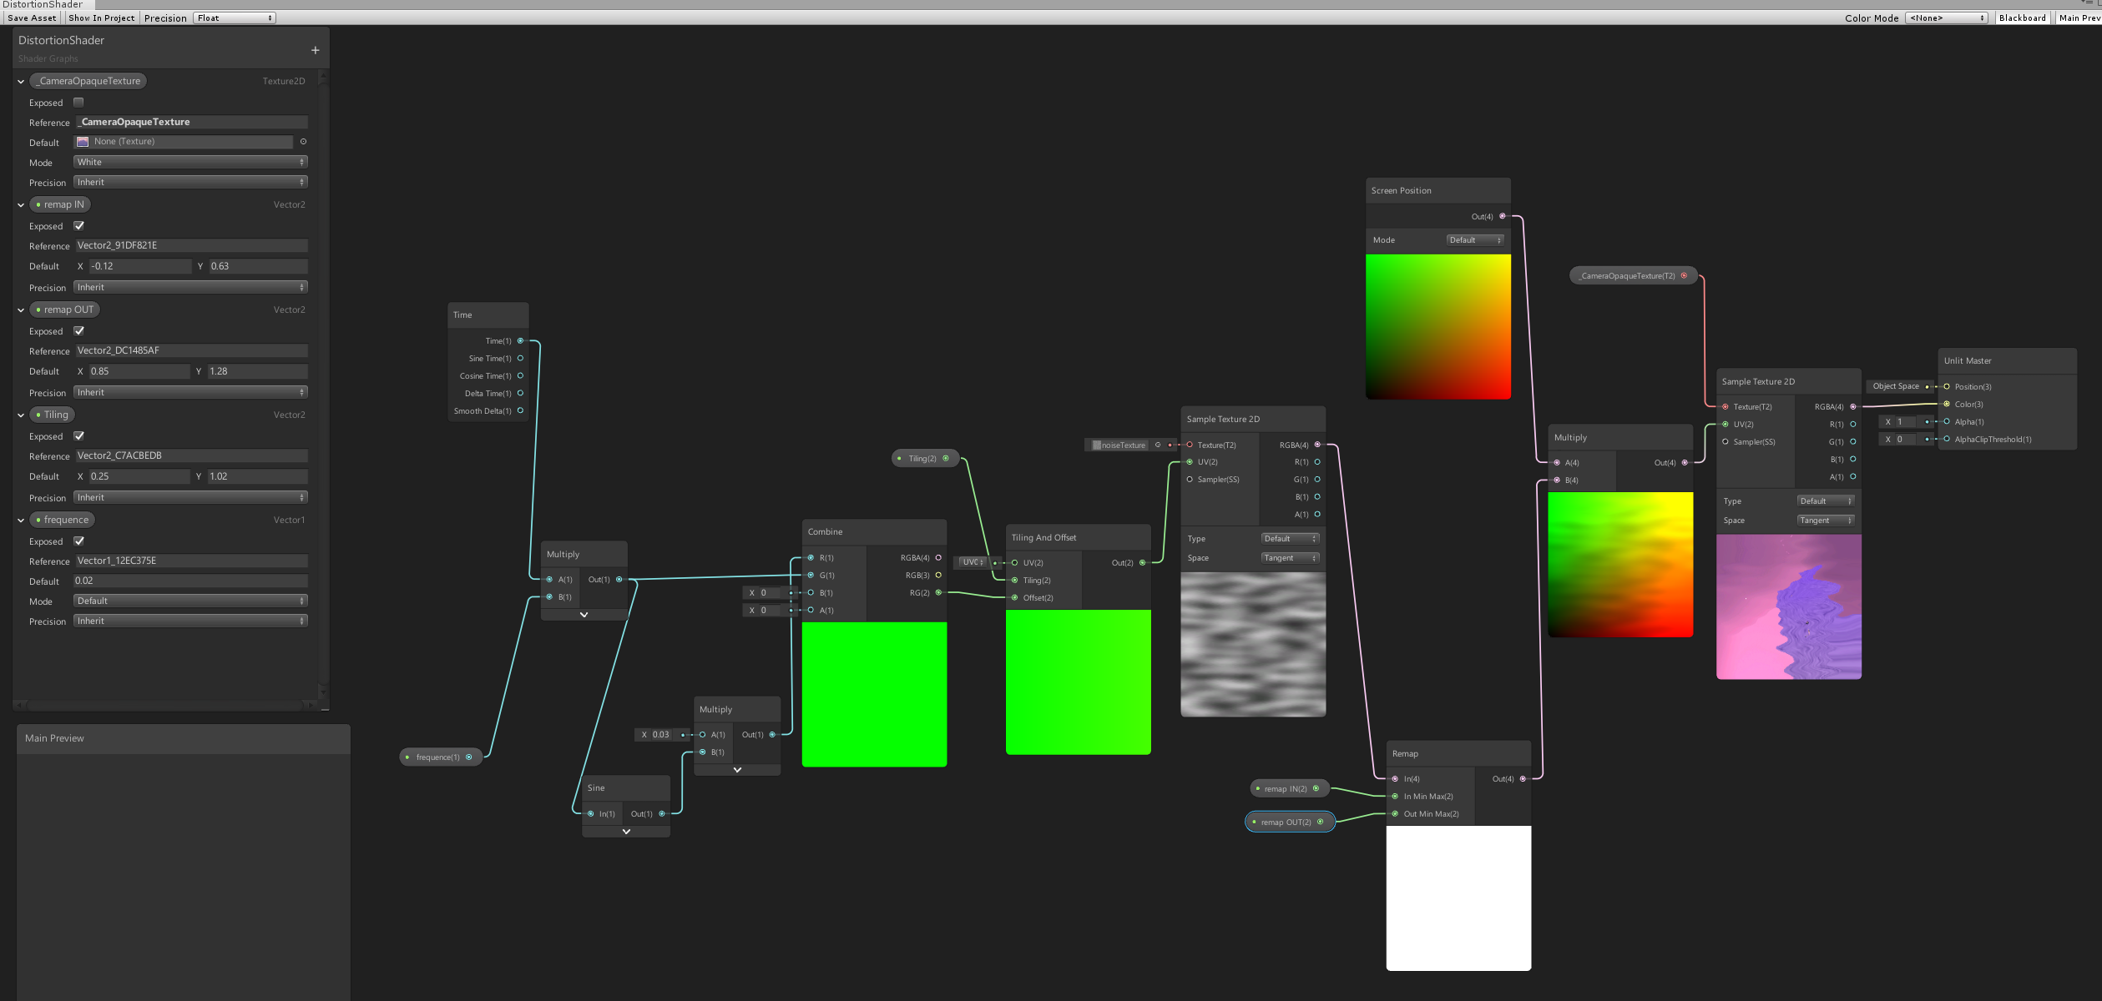This screenshot has width=2102, height=1001.
Task: Collapse the Tiling property section
Action: 21,415
